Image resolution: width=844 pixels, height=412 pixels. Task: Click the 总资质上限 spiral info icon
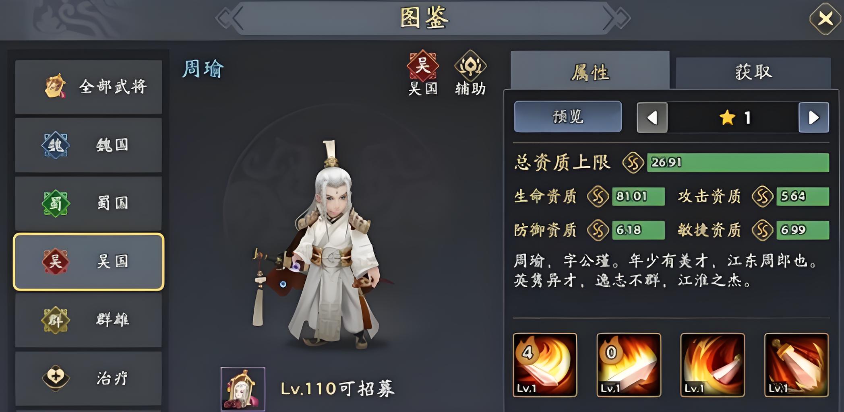[x=633, y=163]
